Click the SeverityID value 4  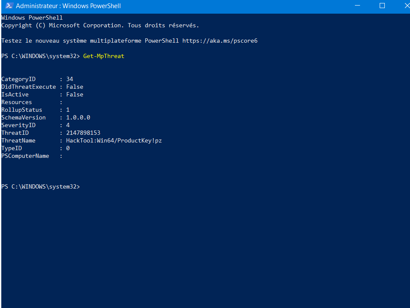click(x=68, y=125)
